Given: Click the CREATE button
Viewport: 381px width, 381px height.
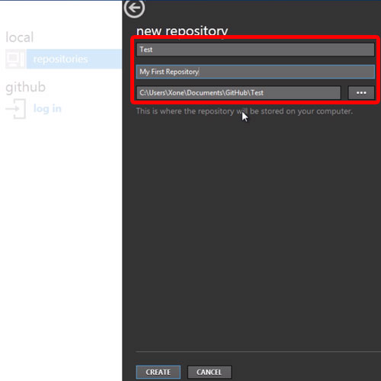Looking at the screenshot, I should click(158, 372).
